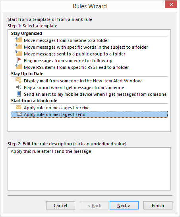Click the disabled Back button

pyautogui.click(x=94, y=206)
